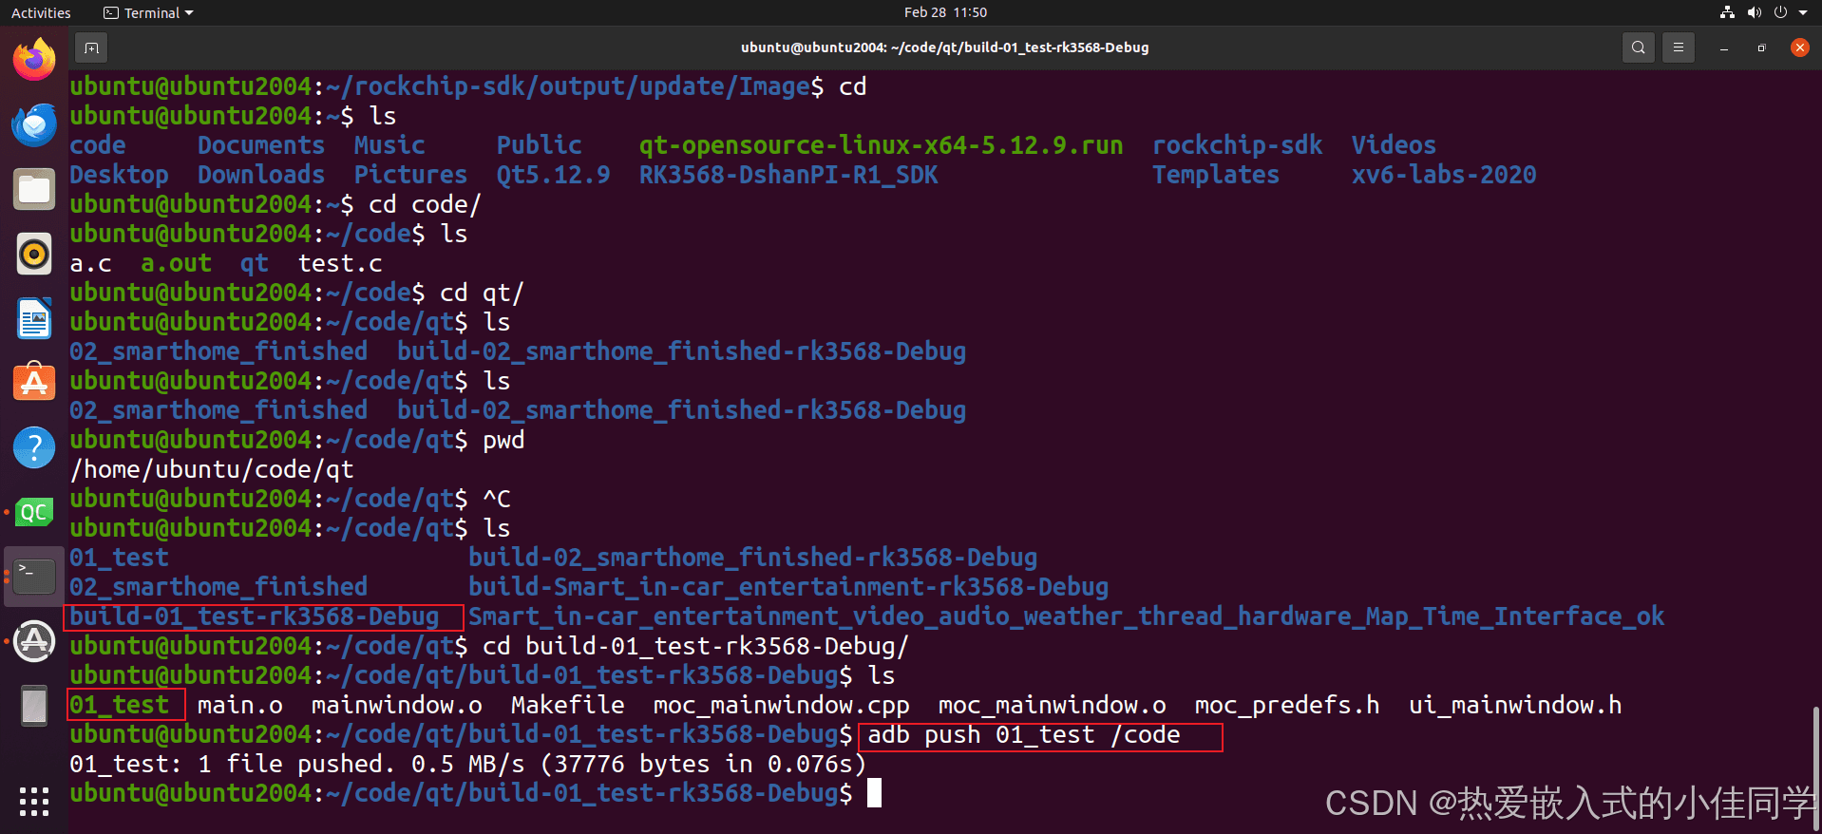The height and width of the screenshot is (834, 1822).
Task: Open new terminal tab button
Action: click(91, 47)
